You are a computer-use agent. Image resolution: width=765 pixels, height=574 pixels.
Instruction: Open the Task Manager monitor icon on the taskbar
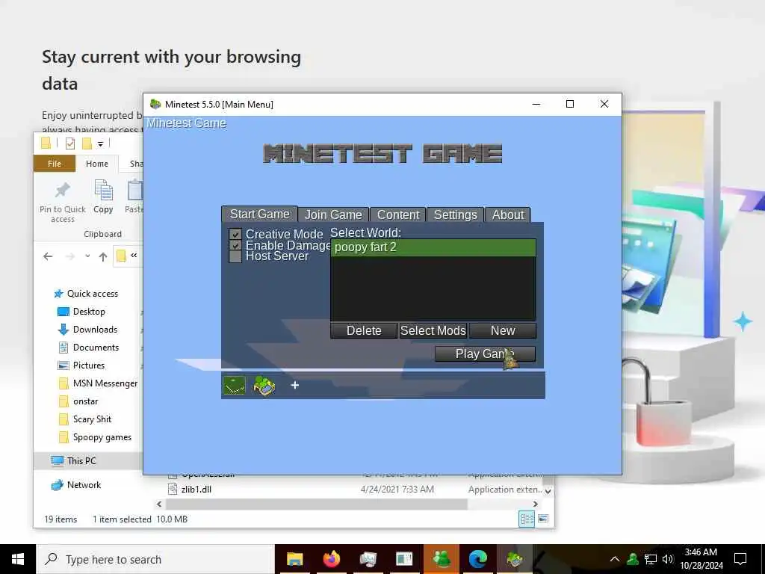click(x=368, y=559)
